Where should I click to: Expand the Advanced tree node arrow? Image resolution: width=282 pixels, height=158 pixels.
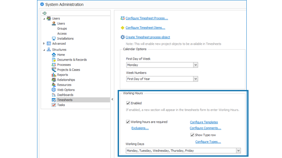point(44,43)
